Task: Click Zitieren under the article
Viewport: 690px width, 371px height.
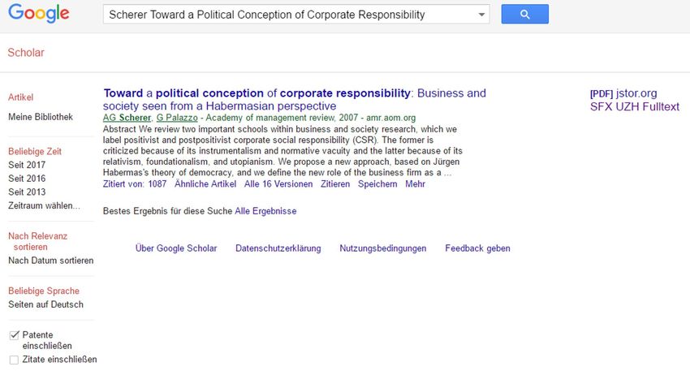Action: (335, 184)
